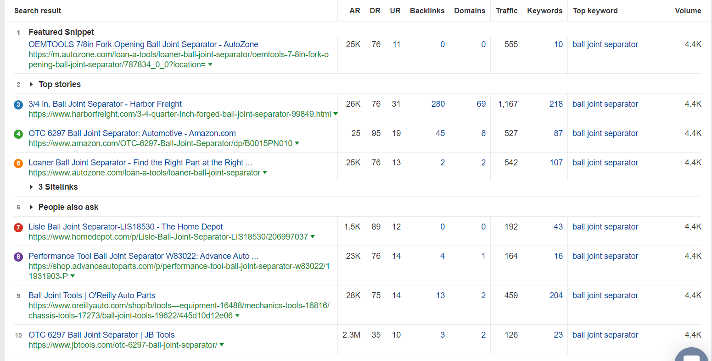This screenshot has width=712, height=361.
Task: Click Harbor Freight traffic value 1,167
Action: tap(508, 104)
